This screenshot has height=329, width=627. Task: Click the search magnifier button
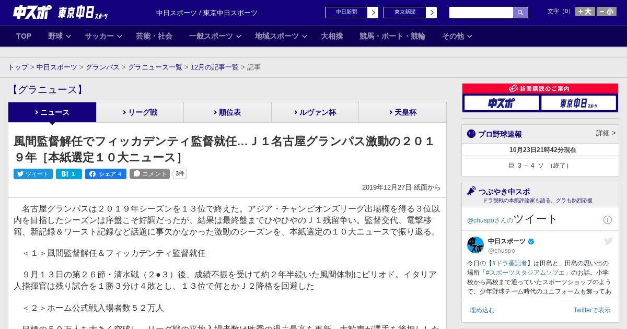coord(520,13)
